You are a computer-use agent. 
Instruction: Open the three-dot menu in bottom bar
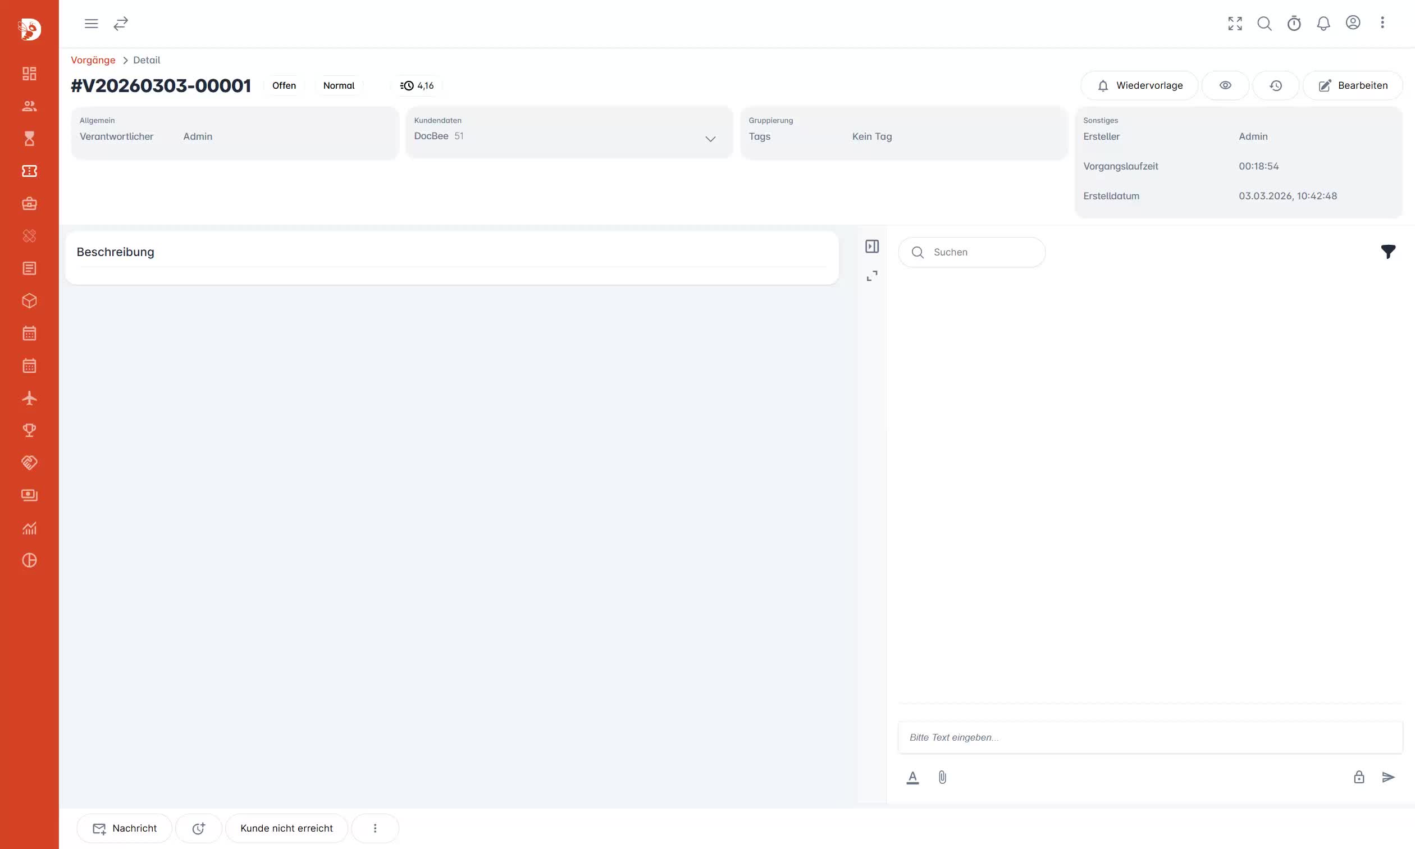[375, 828]
